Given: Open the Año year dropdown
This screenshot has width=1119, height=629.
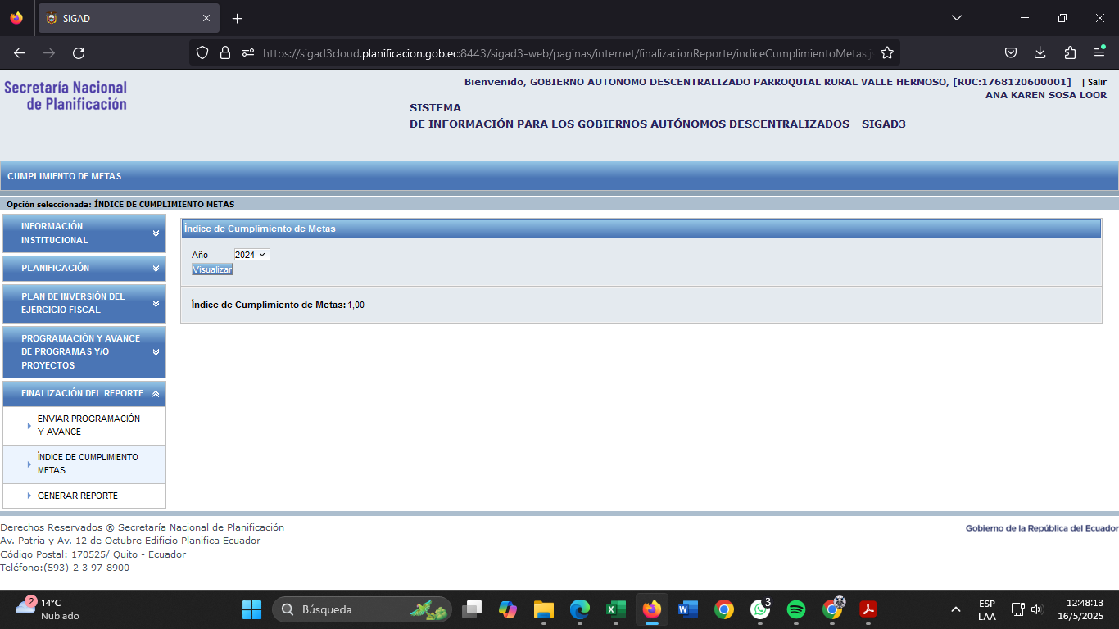Looking at the screenshot, I should [x=251, y=255].
